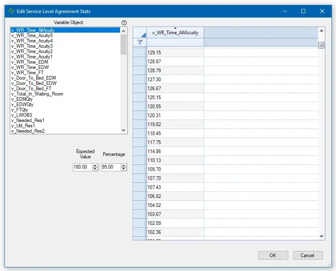Click the Percentage field showing 95.00

click(111, 167)
